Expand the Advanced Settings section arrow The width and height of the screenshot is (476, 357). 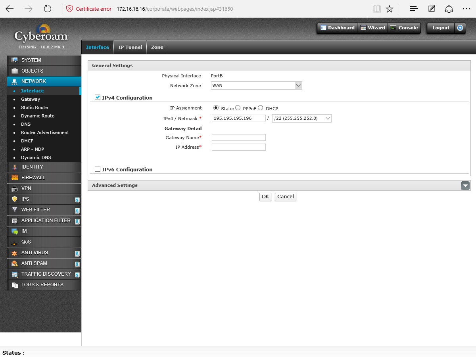click(x=465, y=186)
